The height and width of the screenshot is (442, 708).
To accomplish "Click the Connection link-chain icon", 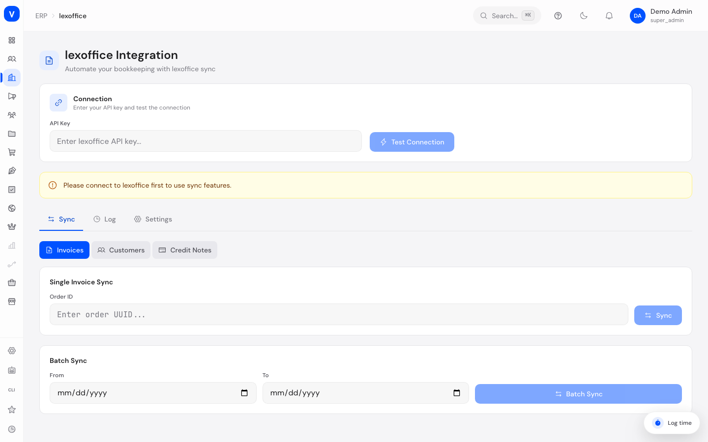I will tap(59, 103).
